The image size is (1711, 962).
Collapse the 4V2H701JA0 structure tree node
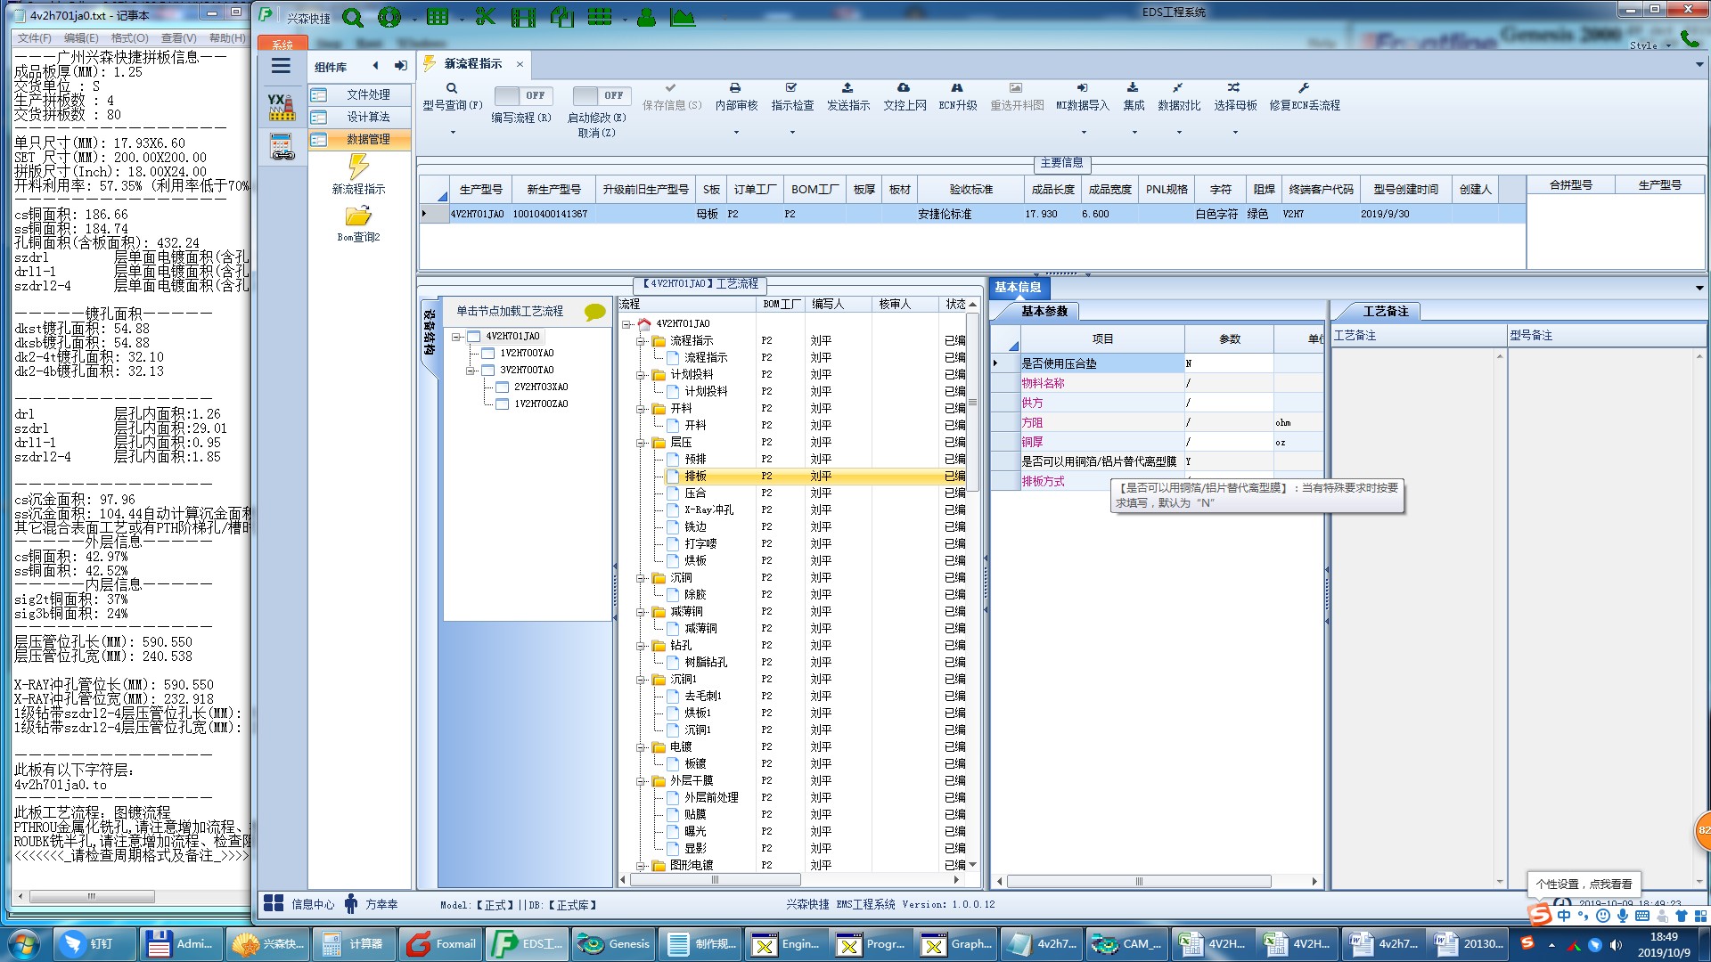click(x=456, y=337)
